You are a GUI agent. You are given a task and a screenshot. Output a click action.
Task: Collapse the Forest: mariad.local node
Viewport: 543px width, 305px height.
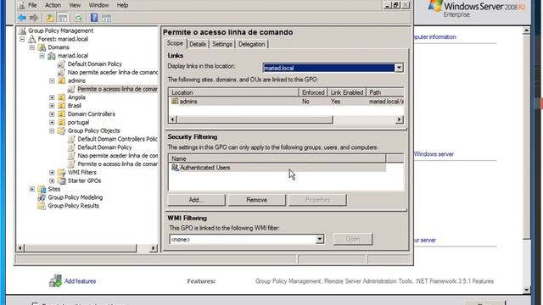(x=22, y=39)
